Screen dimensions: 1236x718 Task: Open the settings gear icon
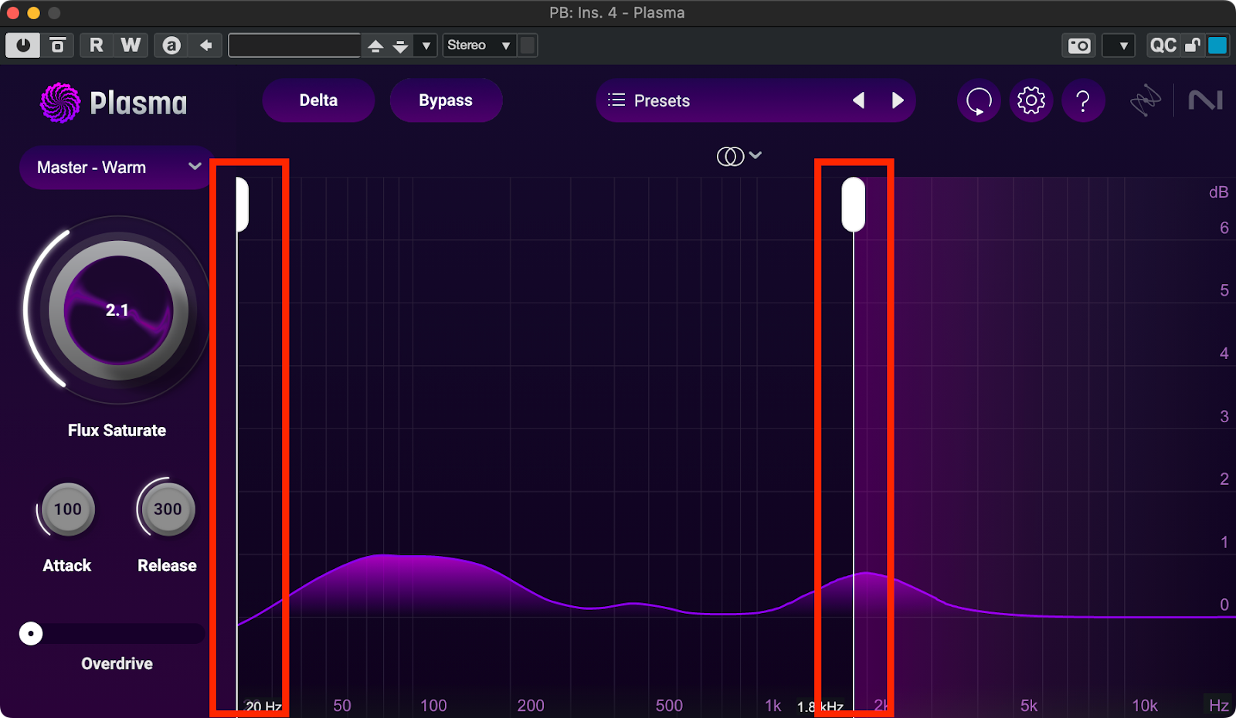pyautogui.click(x=1031, y=100)
